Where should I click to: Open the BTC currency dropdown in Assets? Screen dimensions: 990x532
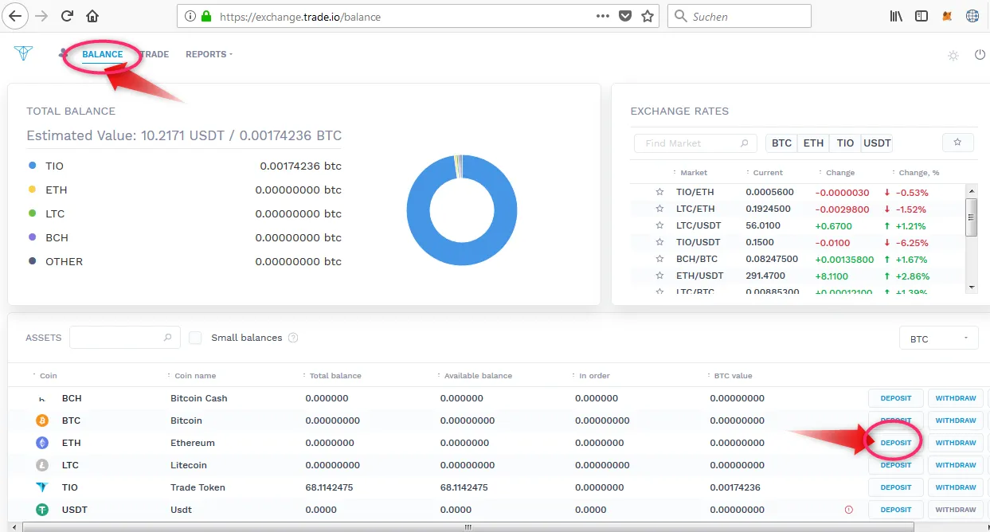pyautogui.click(x=938, y=338)
